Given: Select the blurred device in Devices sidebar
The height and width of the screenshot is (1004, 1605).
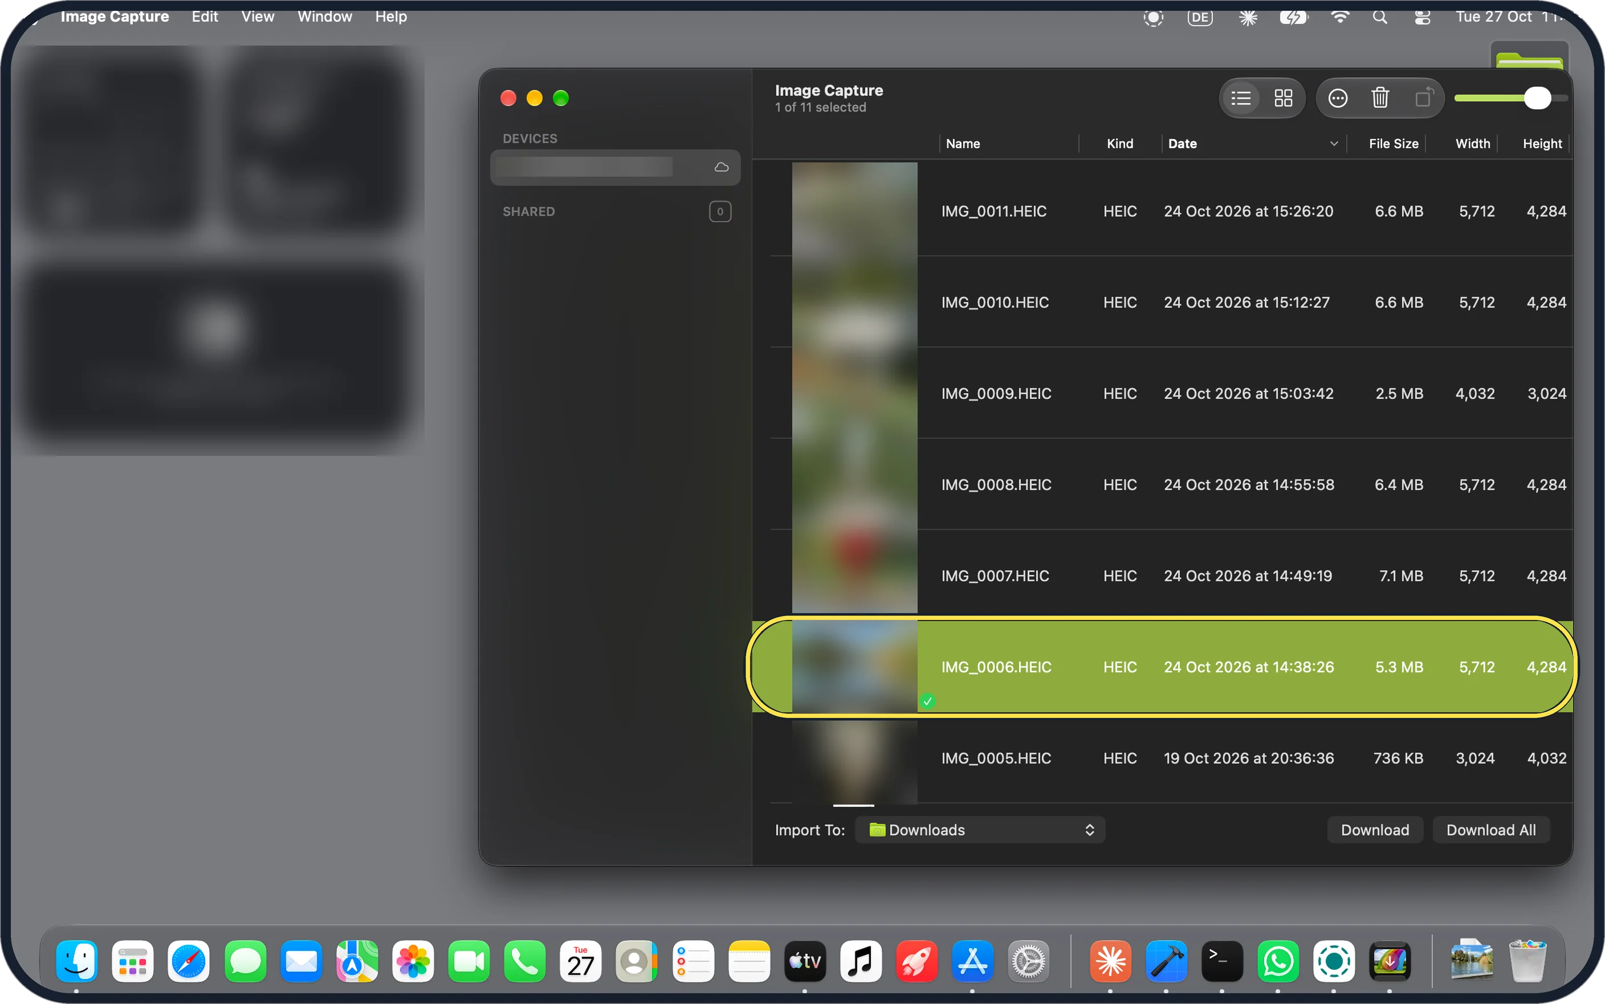Looking at the screenshot, I should coord(615,168).
